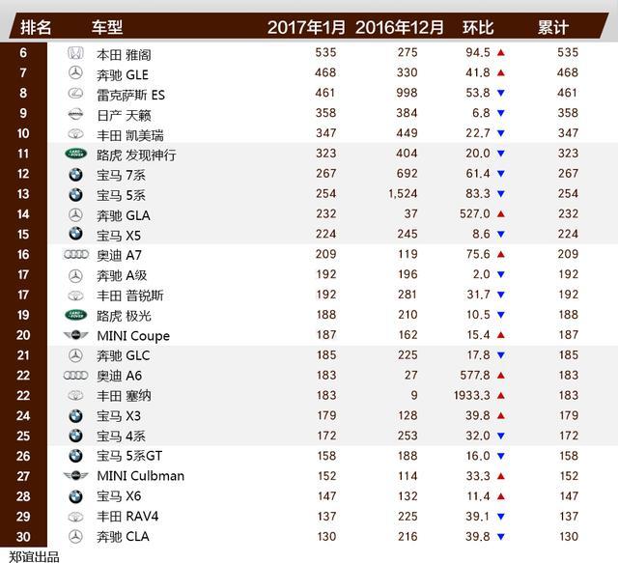The image size is (618, 563).
Task: Click the Mercedes star logo beside 奔驰 GLC
Action: (x=75, y=355)
